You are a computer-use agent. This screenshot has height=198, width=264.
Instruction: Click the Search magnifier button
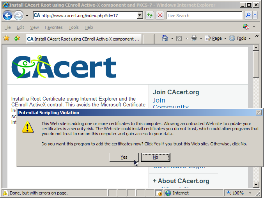click(248, 15)
